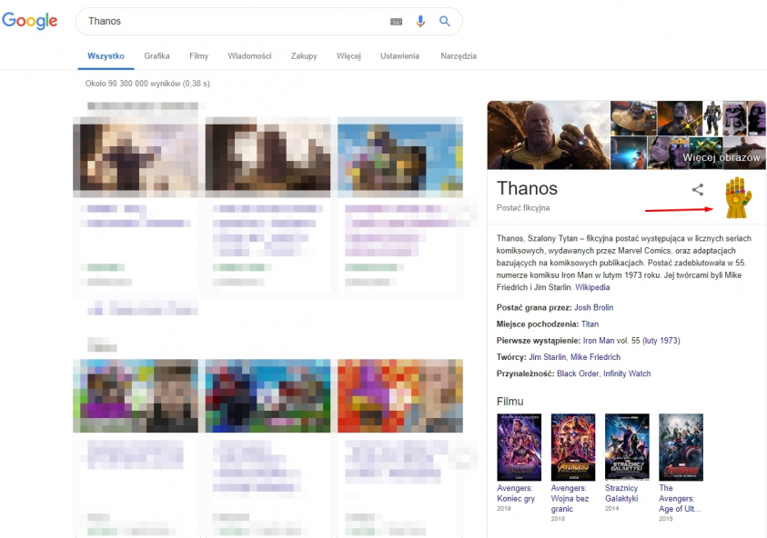Open the Black Order affiliation link
The width and height of the screenshot is (767, 538).
pyautogui.click(x=579, y=373)
